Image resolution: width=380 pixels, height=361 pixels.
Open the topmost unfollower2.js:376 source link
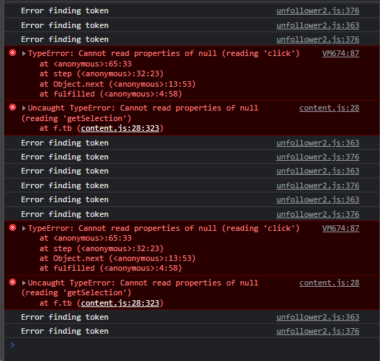[318, 10]
